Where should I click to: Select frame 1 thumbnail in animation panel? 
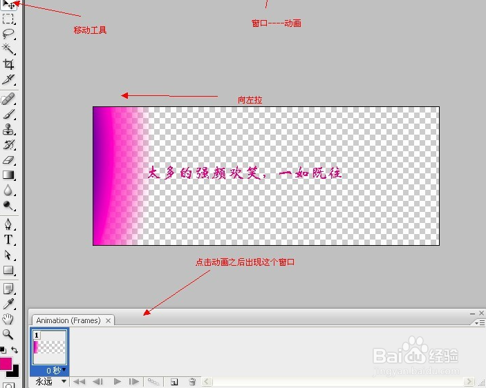pyautogui.click(x=50, y=347)
